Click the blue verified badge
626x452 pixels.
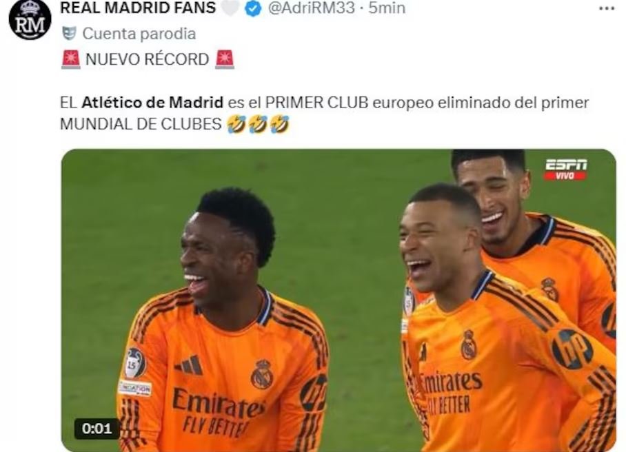(253, 8)
